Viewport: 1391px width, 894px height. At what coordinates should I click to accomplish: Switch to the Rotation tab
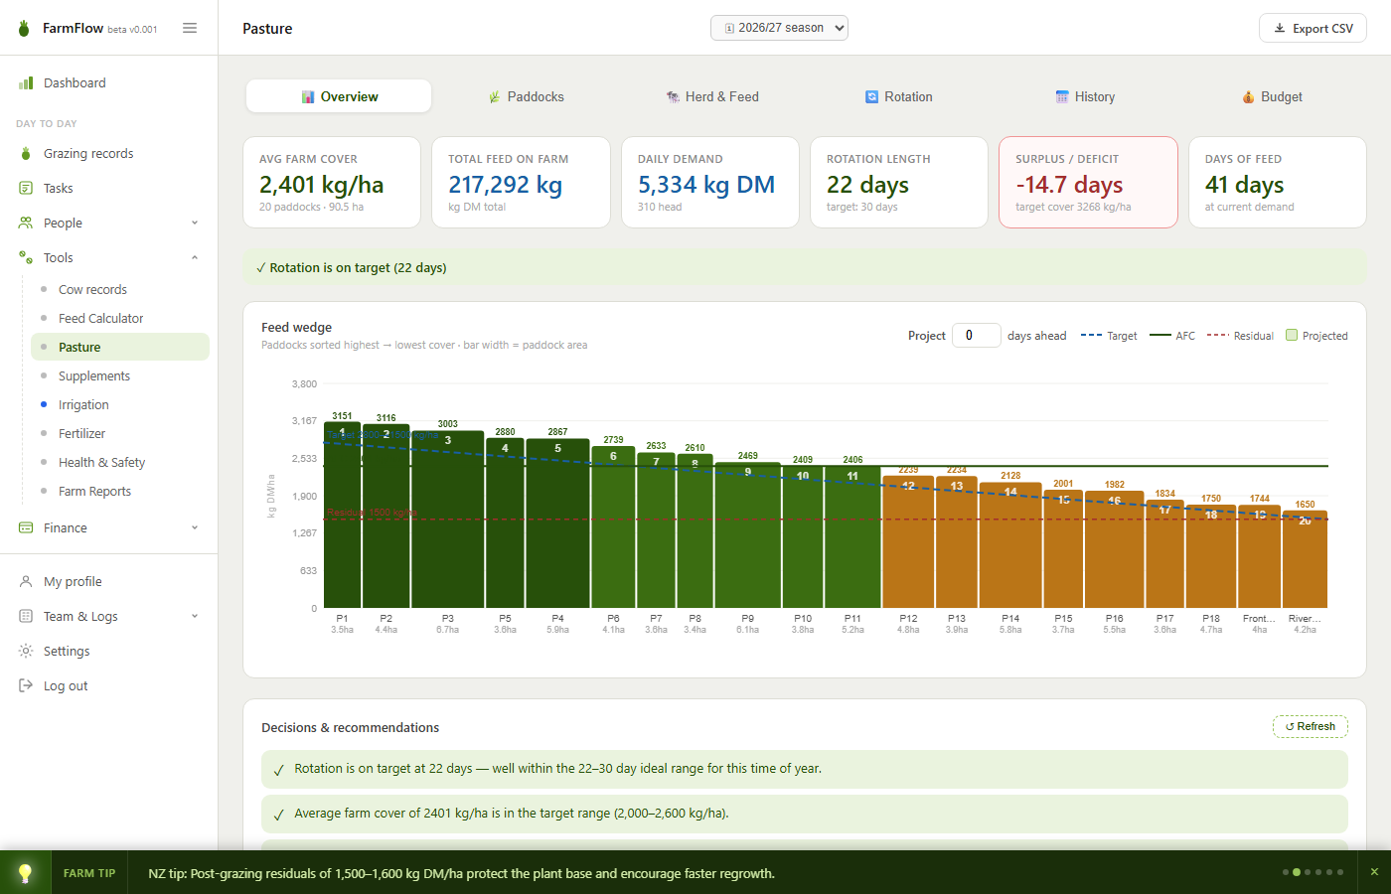(x=899, y=96)
